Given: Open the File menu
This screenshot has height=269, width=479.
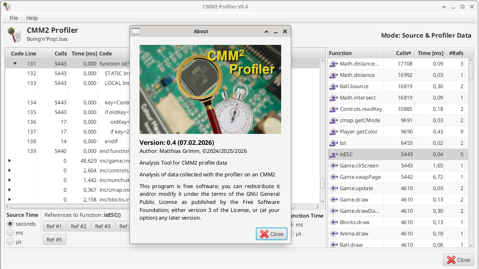Looking at the screenshot, I should point(14,18).
